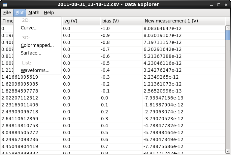This screenshot has height=155, width=231.
Task: Minimize the Data Explorer window
Action: (212, 5)
